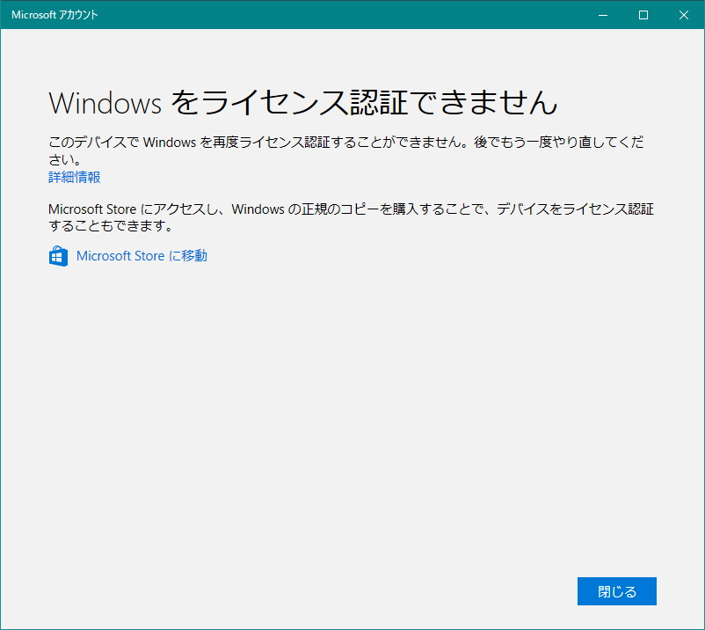The image size is (705, 630).
Task: Click the paragraph starting このデバイスで Windows
Action: tap(346, 150)
